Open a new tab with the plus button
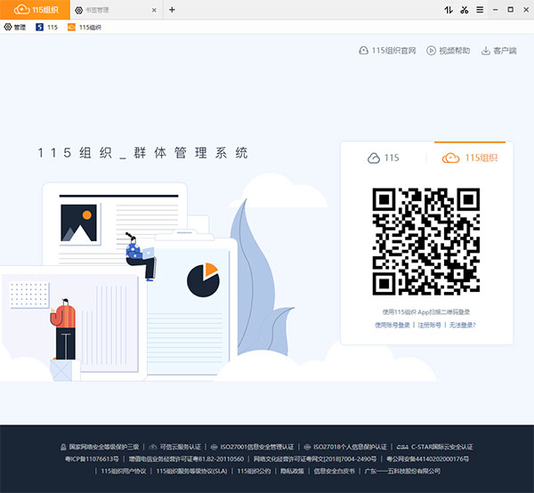The image size is (534, 493). click(x=172, y=10)
